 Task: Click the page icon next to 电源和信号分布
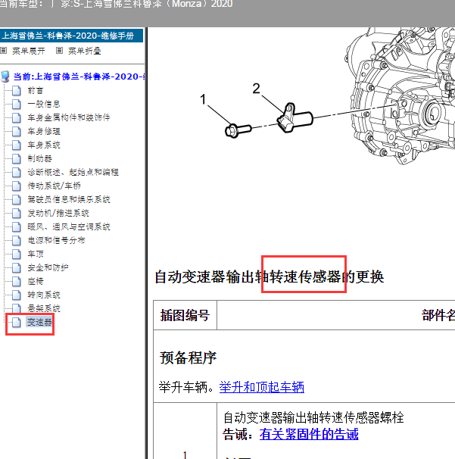click(17, 240)
